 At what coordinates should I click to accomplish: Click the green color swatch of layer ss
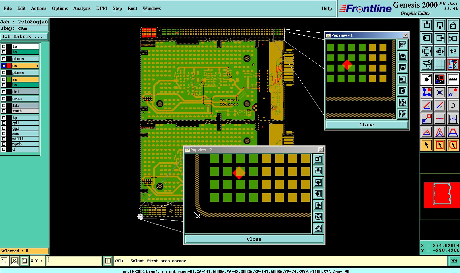click(9, 79)
